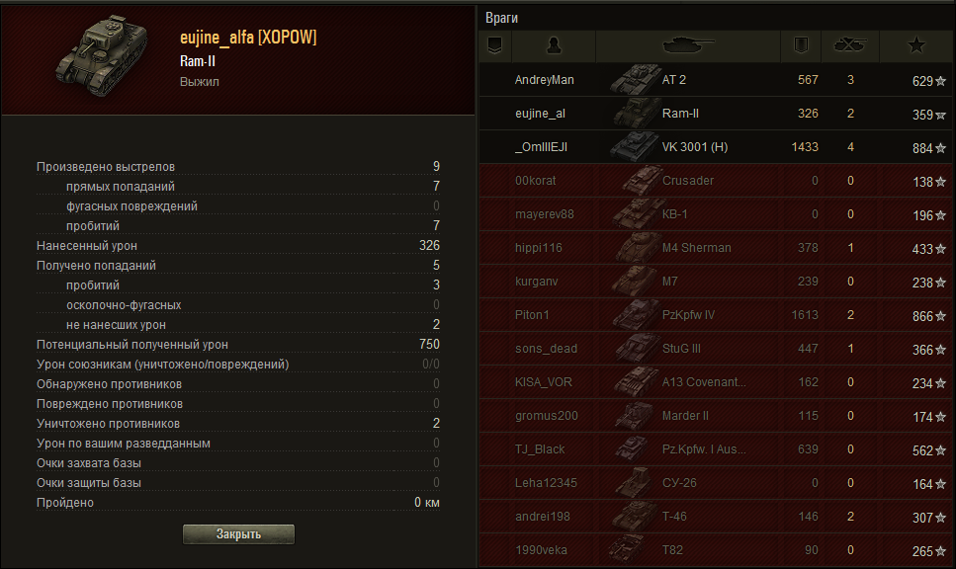The width and height of the screenshot is (956, 569).
Task: Close the results with Закрыть button
Action: (238, 534)
